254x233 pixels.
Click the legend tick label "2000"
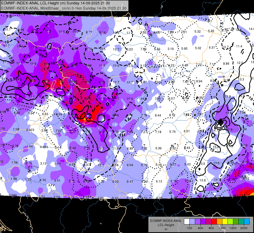pyautogui.click(x=244, y=228)
